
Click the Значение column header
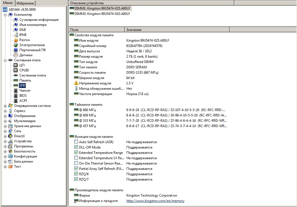pos(177,30)
